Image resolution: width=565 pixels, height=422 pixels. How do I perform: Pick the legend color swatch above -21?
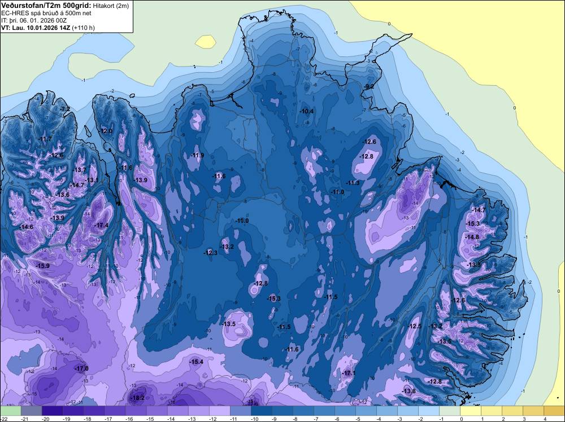tap(31, 411)
